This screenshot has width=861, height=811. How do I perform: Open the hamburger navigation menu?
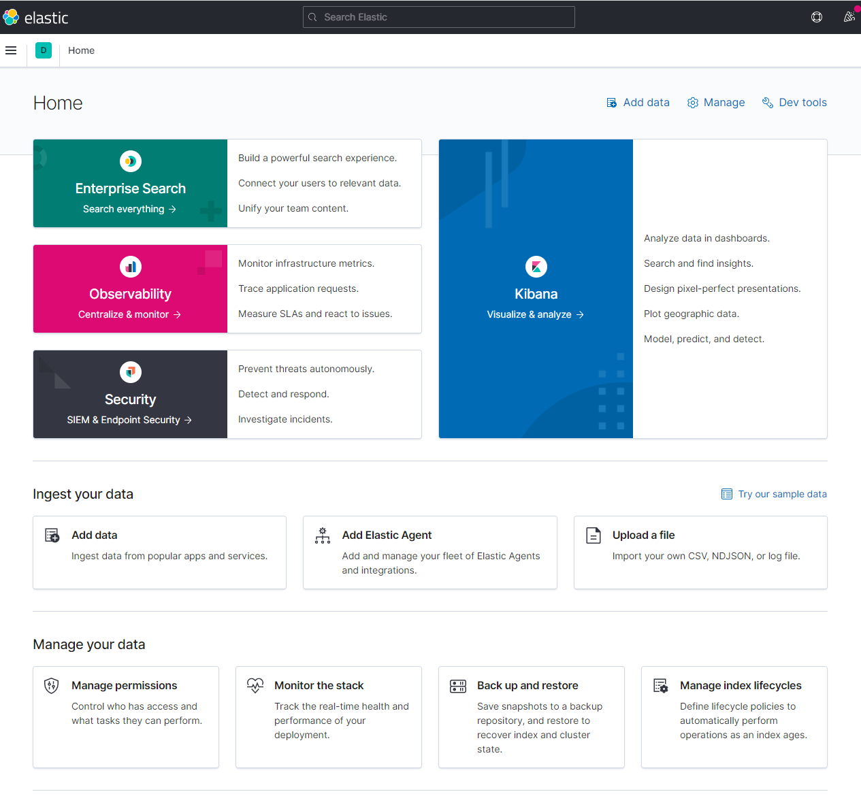point(11,50)
